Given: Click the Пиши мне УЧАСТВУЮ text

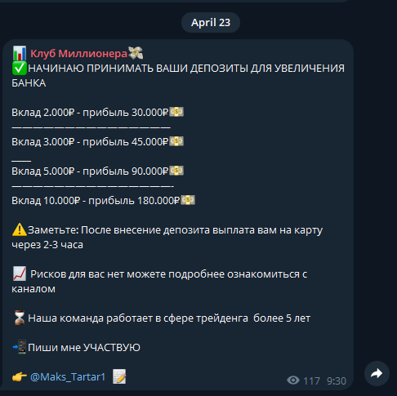Looking at the screenshot, I should (84, 348).
